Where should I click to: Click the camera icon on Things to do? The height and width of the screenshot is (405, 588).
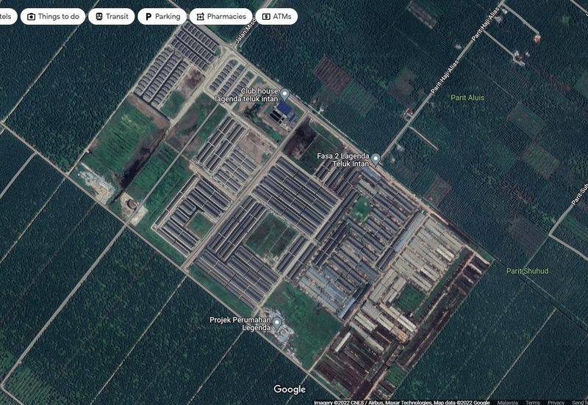pyautogui.click(x=32, y=16)
